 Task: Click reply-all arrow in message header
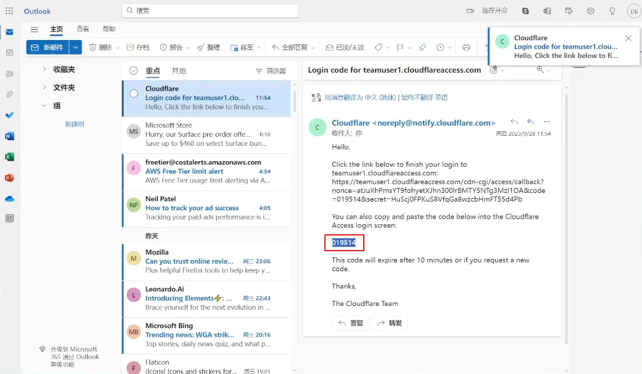click(530, 122)
